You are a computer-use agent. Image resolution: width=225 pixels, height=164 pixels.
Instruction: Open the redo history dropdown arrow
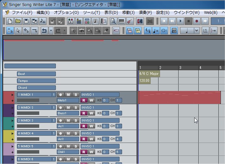[x=64, y=31]
